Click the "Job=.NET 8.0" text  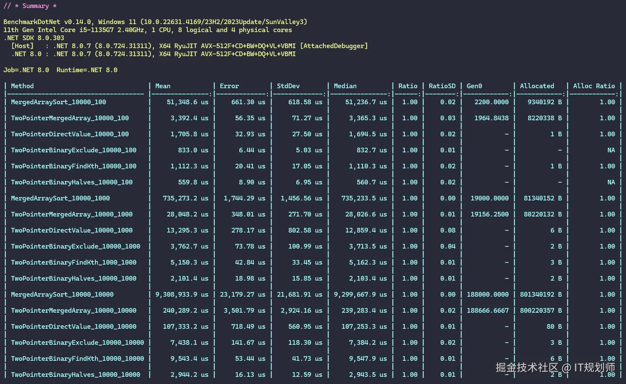(x=26, y=70)
